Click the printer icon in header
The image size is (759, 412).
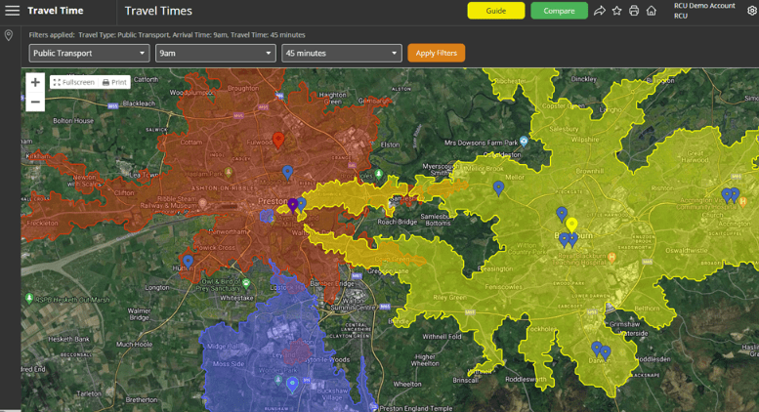(x=634, y=11)
